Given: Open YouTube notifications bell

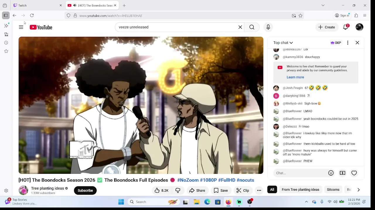Looking at the screenshot, I should 346,27.
